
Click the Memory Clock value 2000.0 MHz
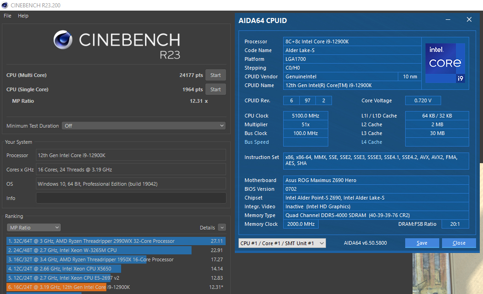tap(301, 224)
